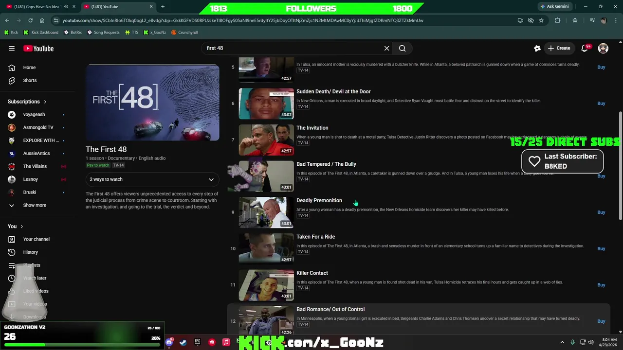Open the notifications bell
Screen dimensions: 623x350
[x=586, y=48]
